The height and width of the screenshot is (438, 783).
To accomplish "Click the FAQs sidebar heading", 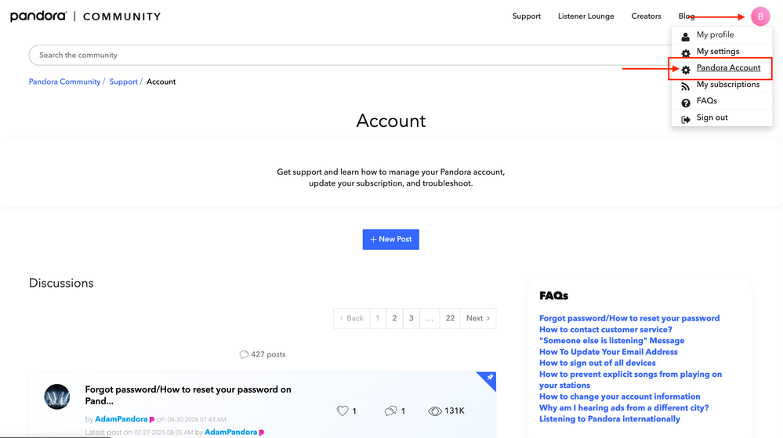I will click(x=554, y=295).
